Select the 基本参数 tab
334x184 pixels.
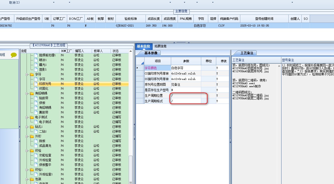coord(151,53)
